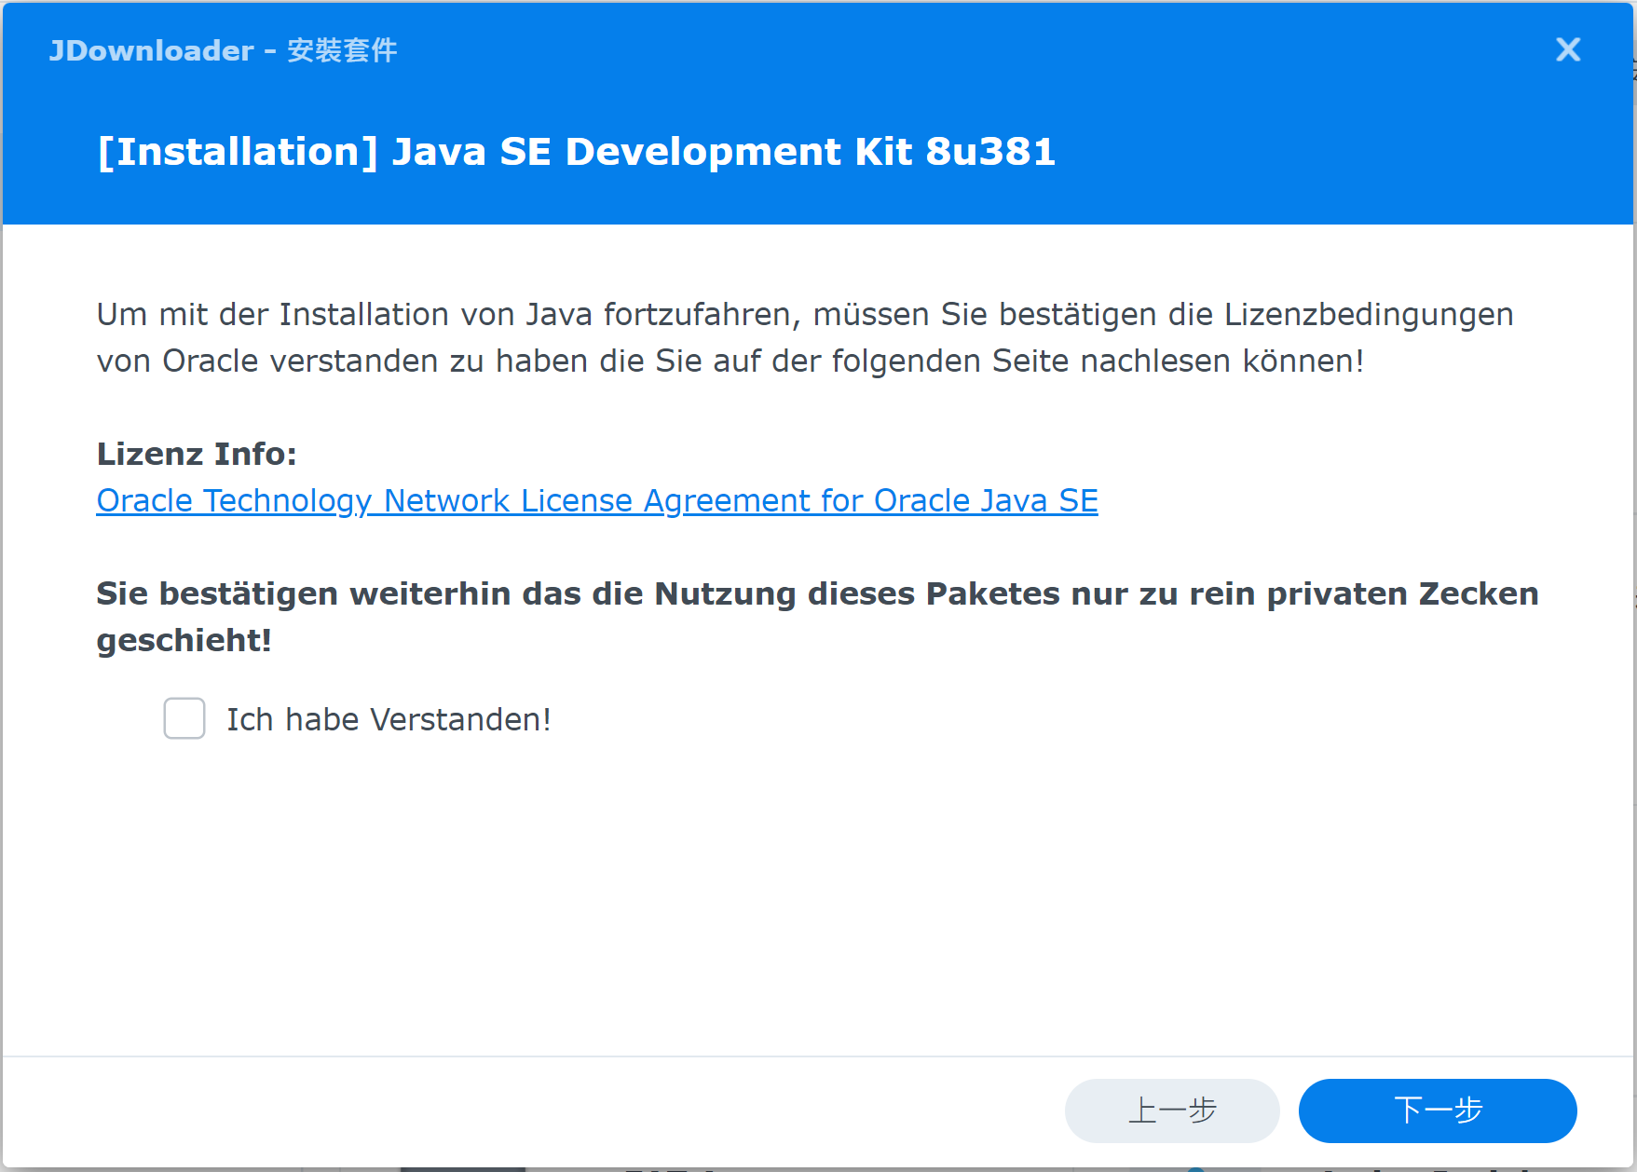Click the bold word 'geschieht!'
The height and width of the screenshot is (1172, 1637).
(184, 640)
